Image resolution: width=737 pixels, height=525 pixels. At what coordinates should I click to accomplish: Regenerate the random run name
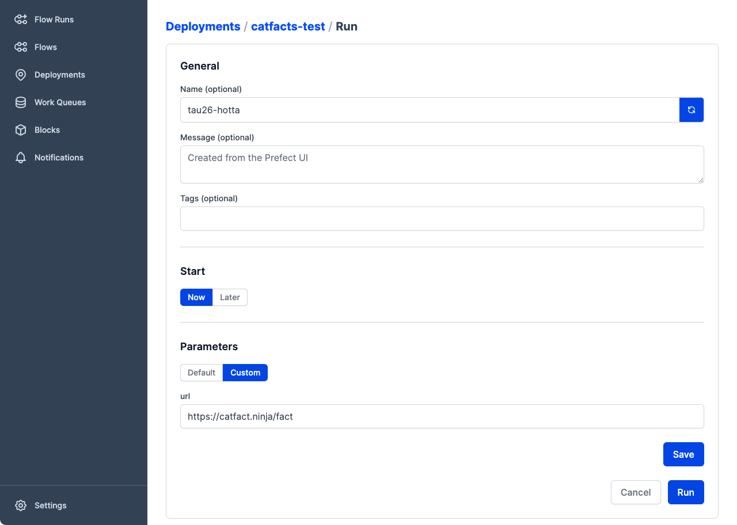692,110
